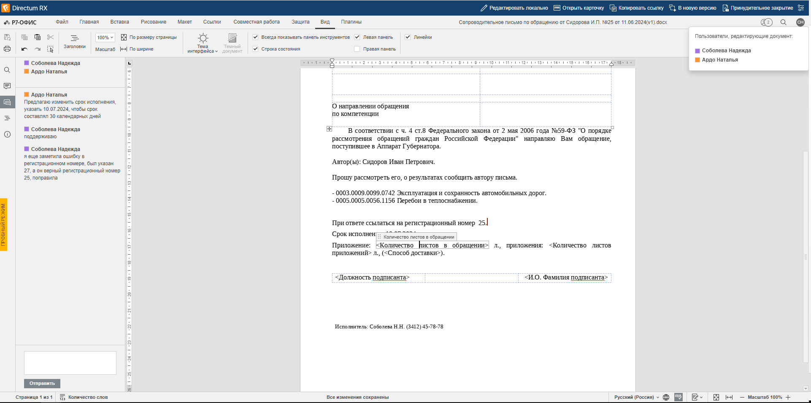Screen dimensions: 811x403
Task: Click the redo arrow icon
Action: [38, 49]
